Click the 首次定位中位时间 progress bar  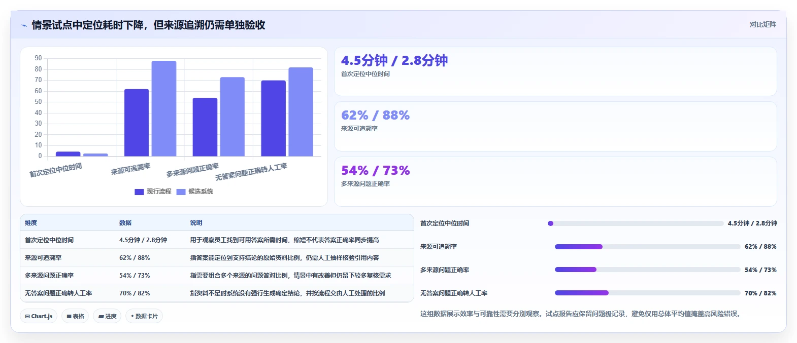click(x=636, y=223)
